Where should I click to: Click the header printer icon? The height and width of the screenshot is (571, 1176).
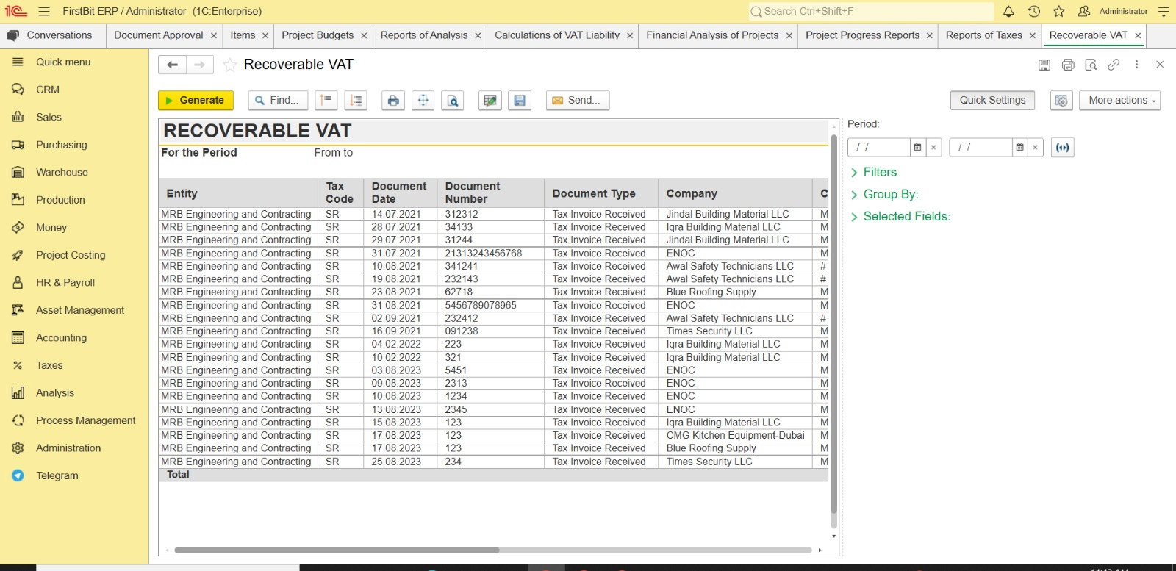(x=1068, y=65)
